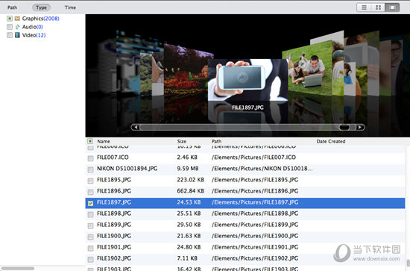The image size is (410, 271).
Task: Click the 662.84 KB size value
Action: click(x=190, y=191)
